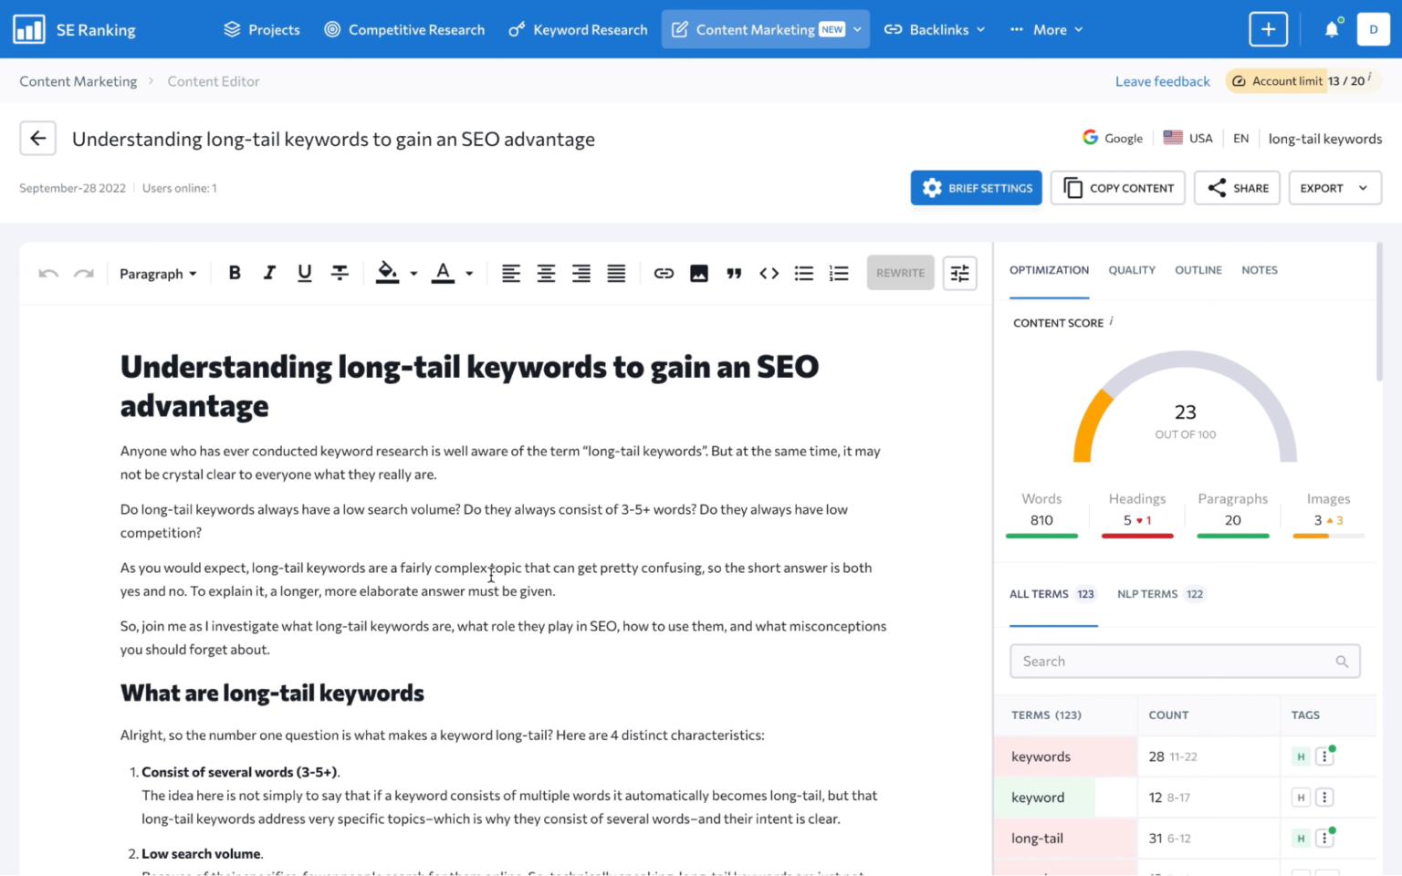Image resolution: width=1402 pixels, height=876 pixels.
Task: Open Brief Settings
Action: pos(976,187)
